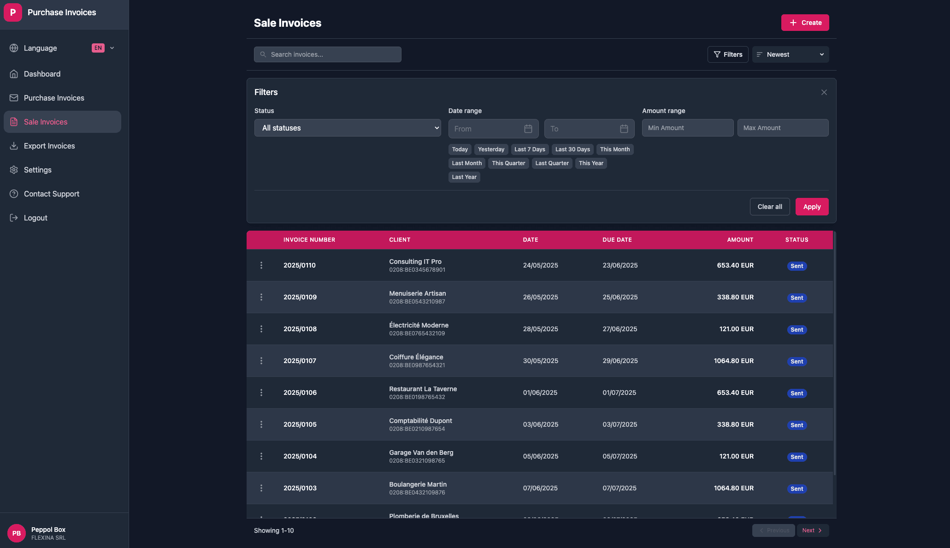Open Export Invoices page
The image size is (950, 548).
(62, 146)
